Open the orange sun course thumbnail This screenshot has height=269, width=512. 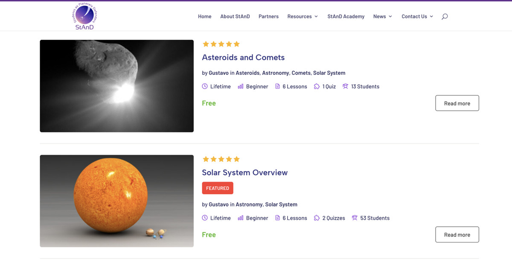click(x=116, y=201)
